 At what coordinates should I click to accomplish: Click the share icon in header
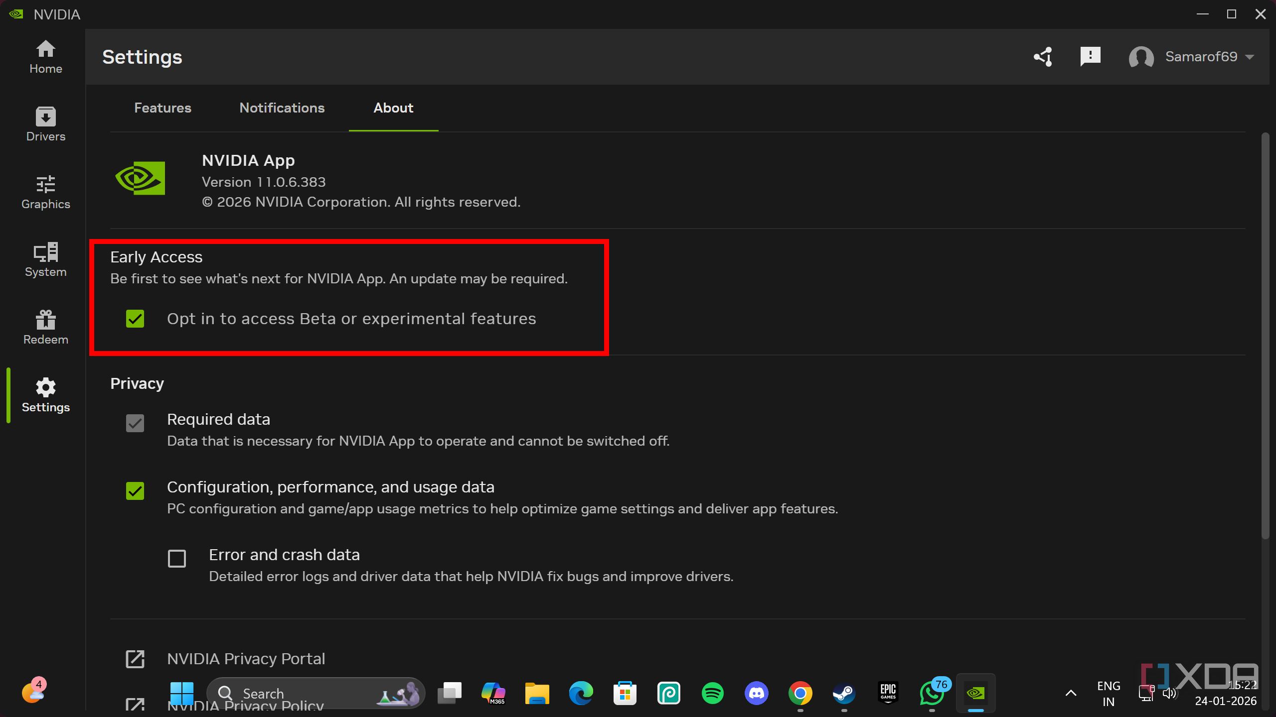(1043, 57)
